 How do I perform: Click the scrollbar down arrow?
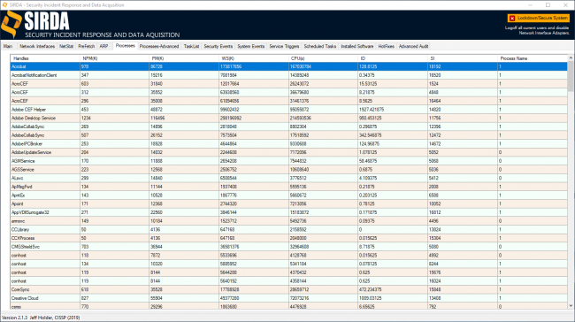[571, 305]
